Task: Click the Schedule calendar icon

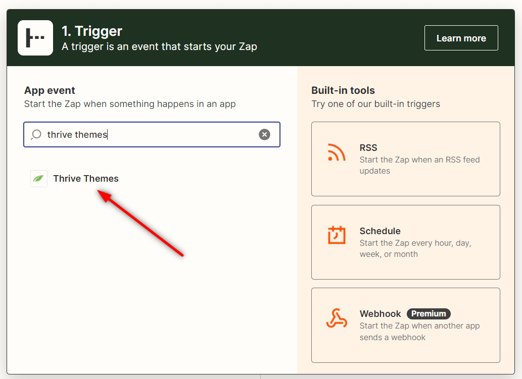Action: tap(337, 236)
